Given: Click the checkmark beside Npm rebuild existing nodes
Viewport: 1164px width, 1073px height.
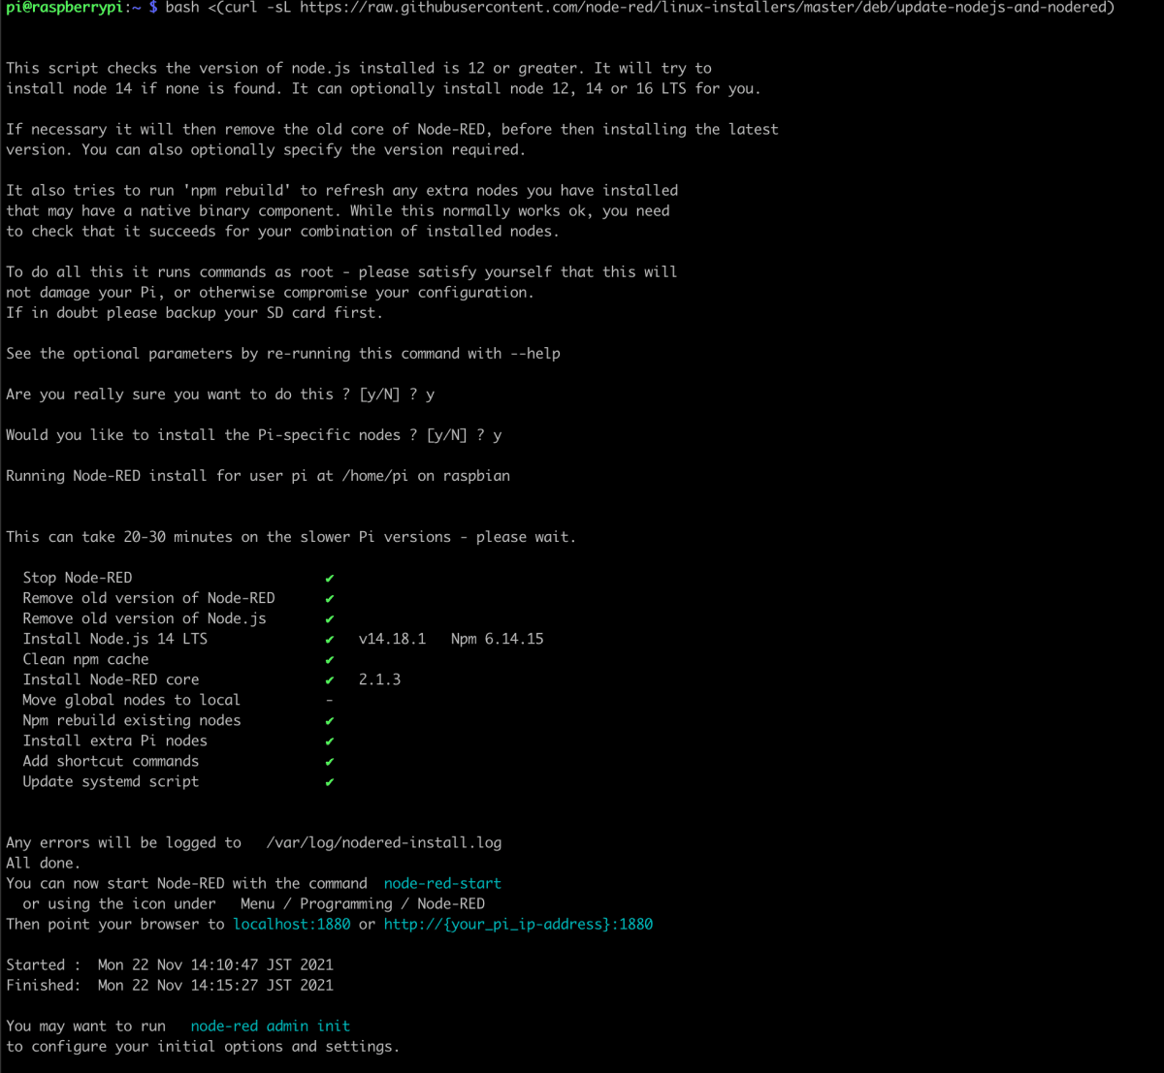Looking at the screenshot, I should click(330, 721).
